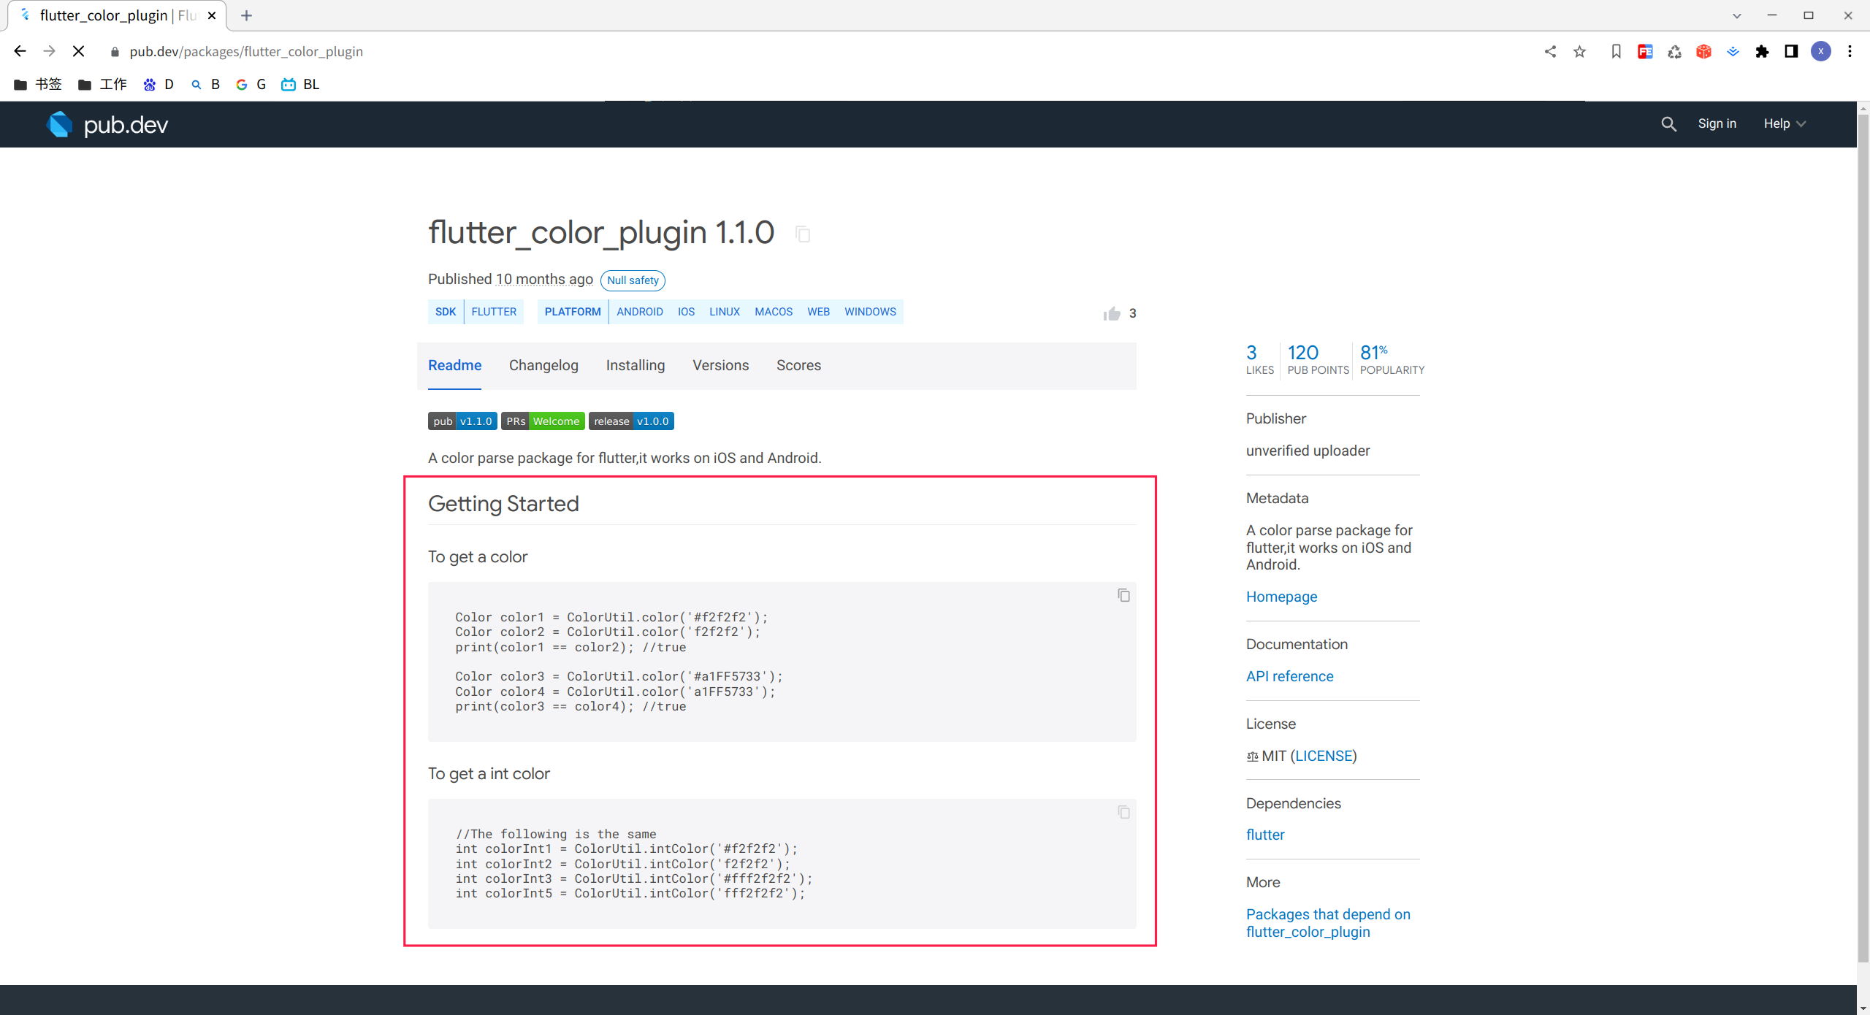The height and width of the screenshot is (1015, 1870).
Task: Click the PRs Welcome badge
Action: (543, 421)
